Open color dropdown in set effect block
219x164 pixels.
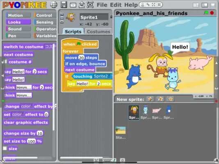[x=18, y=114]
